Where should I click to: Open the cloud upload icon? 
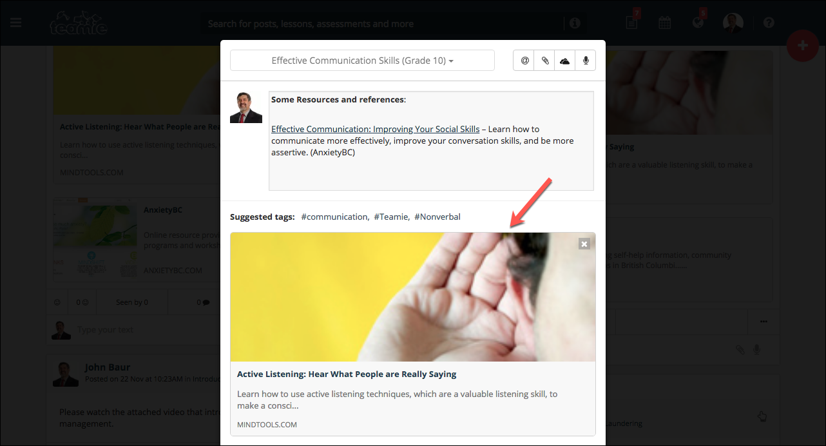tap(565, 61)
